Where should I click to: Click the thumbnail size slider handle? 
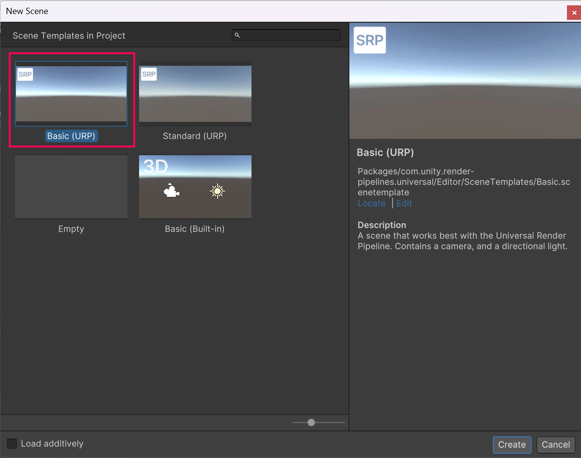coord(311,422)
